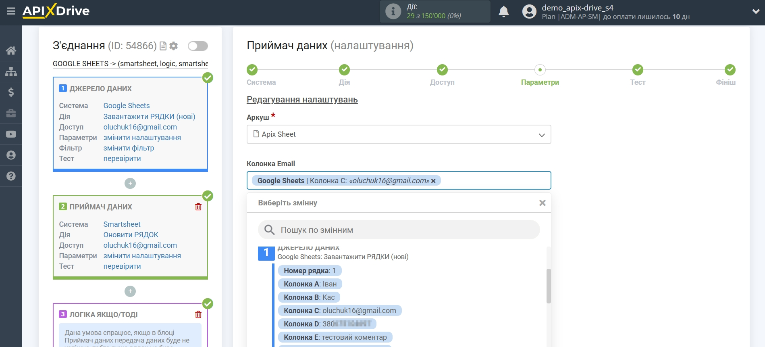Open Завантажити РЯДКИ (нові) action link
The height and width of the screenshot is (347, 765).
149,117
